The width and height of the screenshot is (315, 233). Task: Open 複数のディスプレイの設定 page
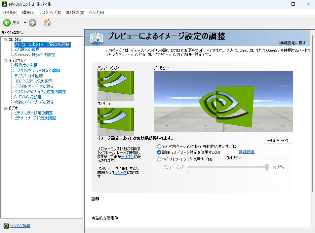point(34,102)
